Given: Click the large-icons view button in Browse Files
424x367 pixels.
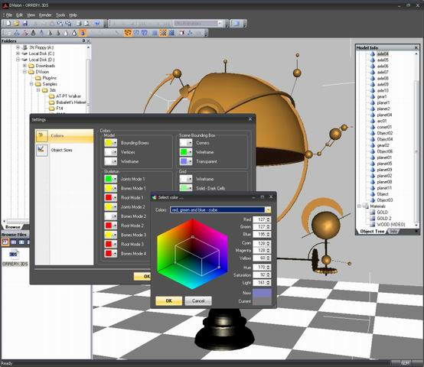Looking at the screenshot, I should [5, 242].
